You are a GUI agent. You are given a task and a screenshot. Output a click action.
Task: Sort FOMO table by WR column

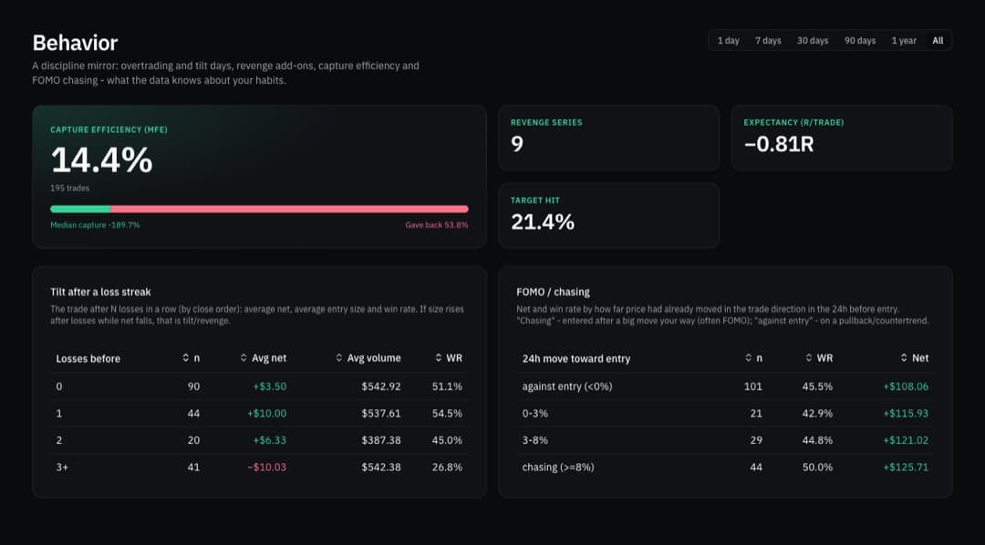click(818, 358)
